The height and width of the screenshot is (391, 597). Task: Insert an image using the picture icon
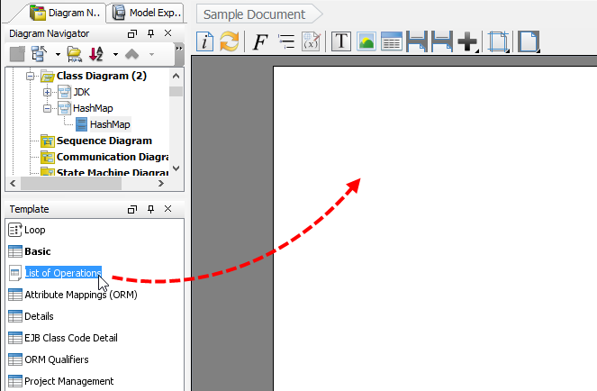point(366,41)
